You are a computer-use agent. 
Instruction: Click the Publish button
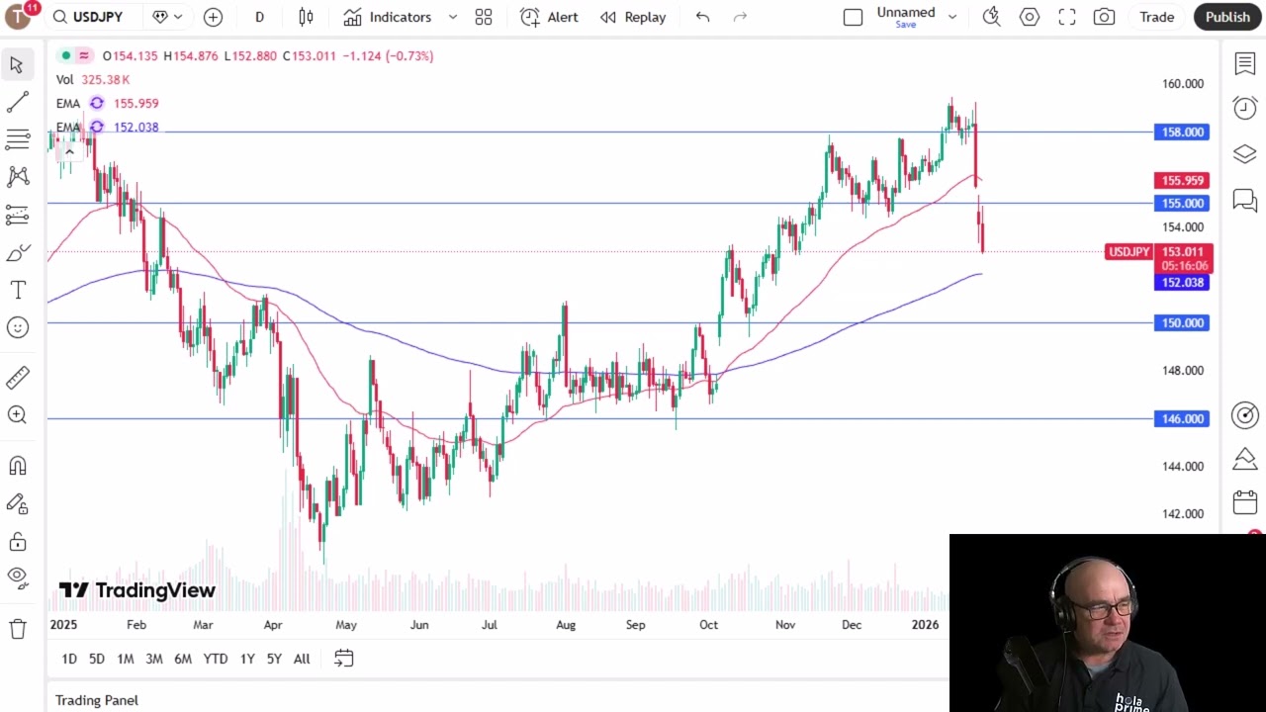[1227, 17]
